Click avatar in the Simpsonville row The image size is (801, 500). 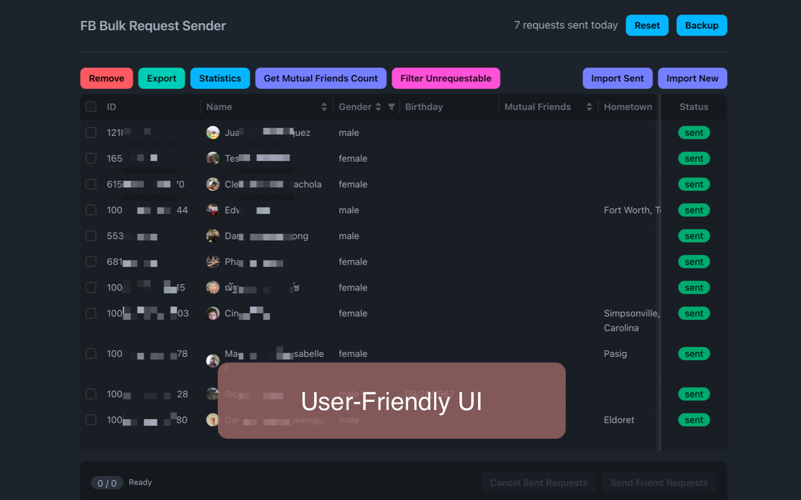pos(213,313)
